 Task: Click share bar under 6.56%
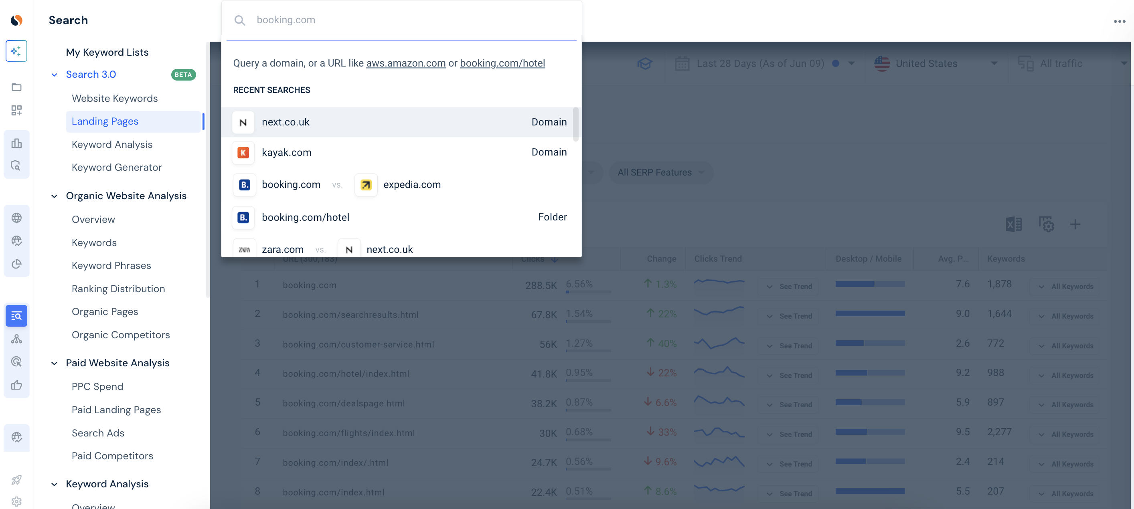point(588,292)
